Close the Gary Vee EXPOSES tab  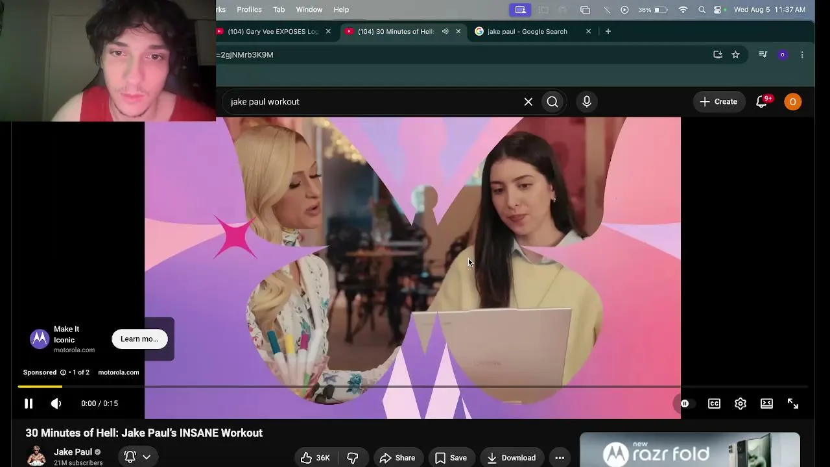tap(328, 31)
